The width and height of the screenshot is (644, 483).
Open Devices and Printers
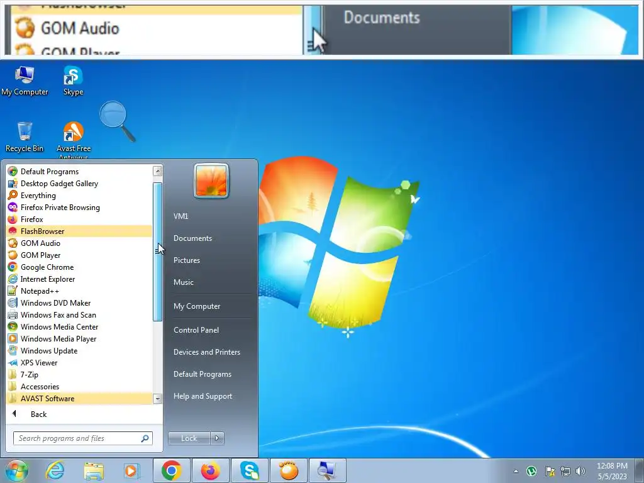tap(206, 352)
